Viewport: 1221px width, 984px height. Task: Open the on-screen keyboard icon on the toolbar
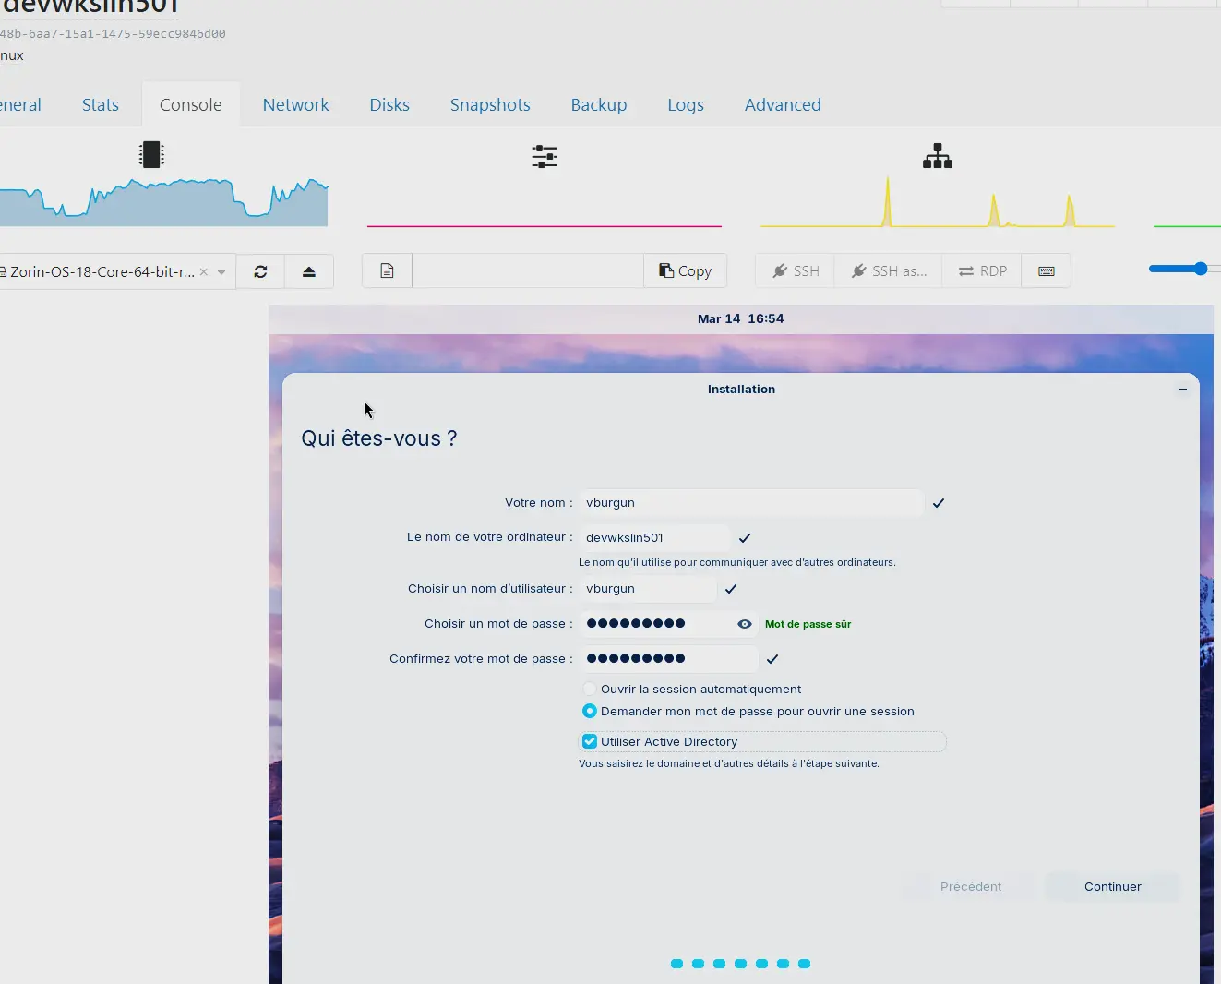(x=1046, y=270)
